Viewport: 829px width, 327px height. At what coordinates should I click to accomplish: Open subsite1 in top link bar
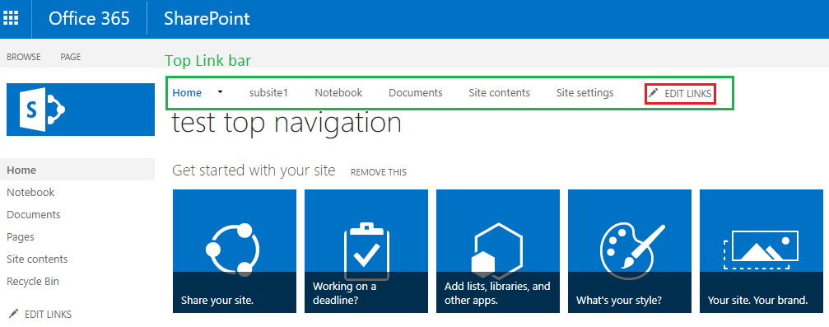268,92
